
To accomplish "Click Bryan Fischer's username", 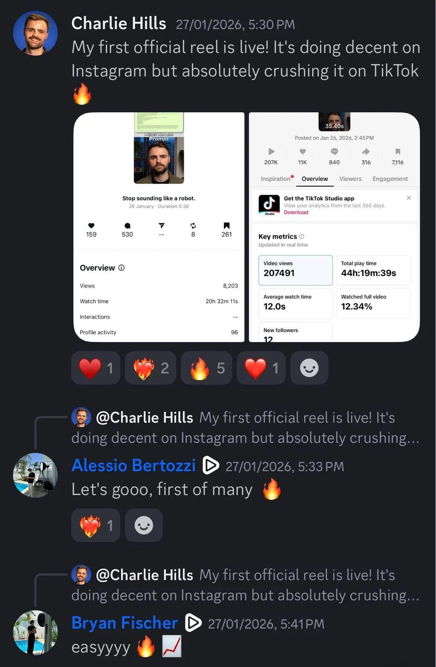I will click(125, 623).
